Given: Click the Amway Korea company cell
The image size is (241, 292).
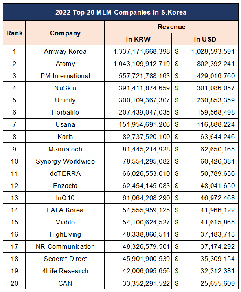Looking at the screenshot, I should pyautogui.click(x=65, y=51).
